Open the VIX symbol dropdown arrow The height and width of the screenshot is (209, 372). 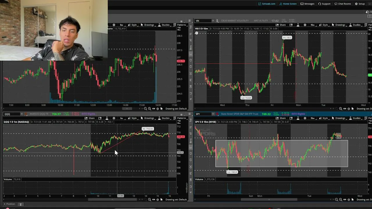[x=213, y=21]
